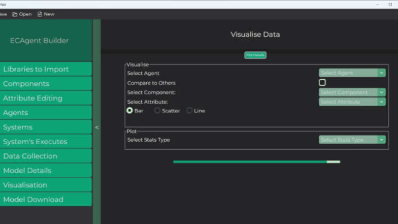
Task: Maximize the application window
Action: coord(390,4)
